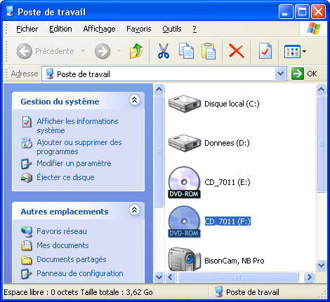Click Modifier un paramètre link
Image resolution: width=330 pixels, height=302 pixels.
click(x=74, y=163)
